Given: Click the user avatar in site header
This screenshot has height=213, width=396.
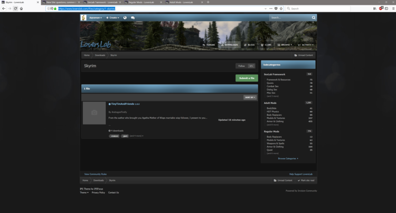Looking at the screenshot, I should tap(83, 17).
